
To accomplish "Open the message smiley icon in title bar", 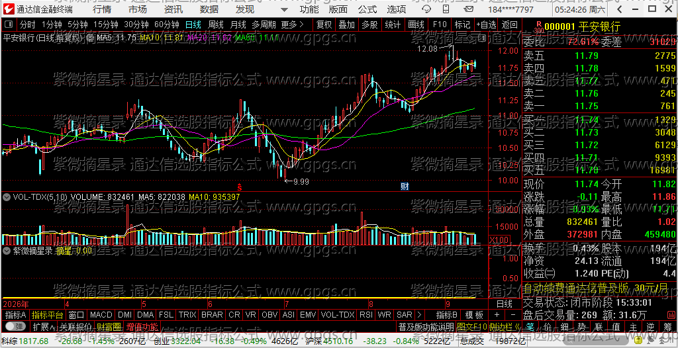I will [x=426, y=9].
